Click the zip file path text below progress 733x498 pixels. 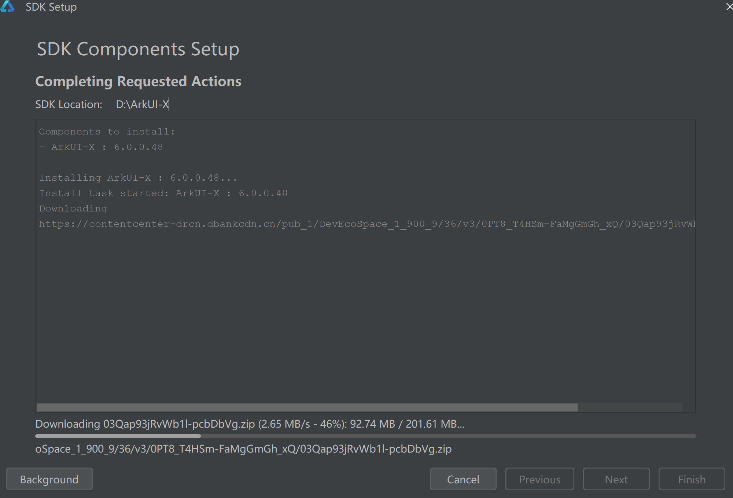(x=243, y=449)
